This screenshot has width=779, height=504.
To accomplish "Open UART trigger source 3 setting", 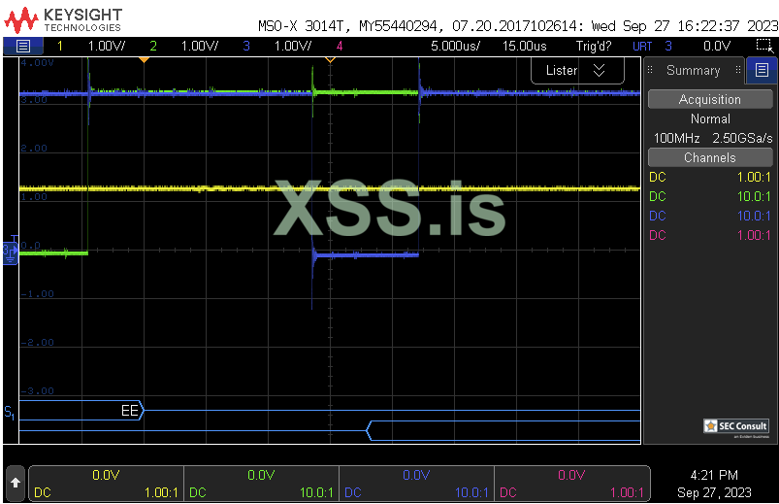I will [x=652, y=47].
